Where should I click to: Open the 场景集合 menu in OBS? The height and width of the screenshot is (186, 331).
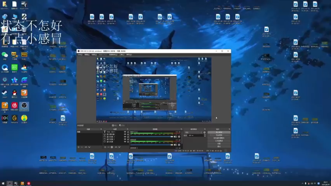point(113,55)
